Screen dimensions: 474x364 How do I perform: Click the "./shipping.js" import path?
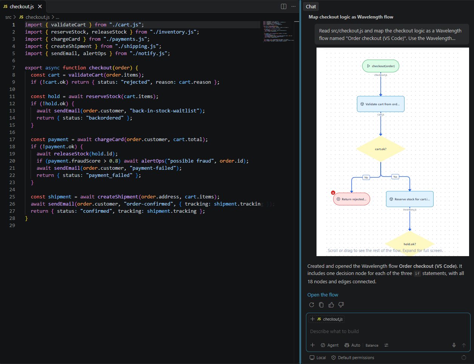pyautogui.click(x=138, y=46)
